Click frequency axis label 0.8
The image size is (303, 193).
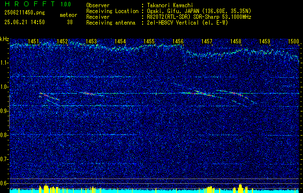click(x=4, y=135)
